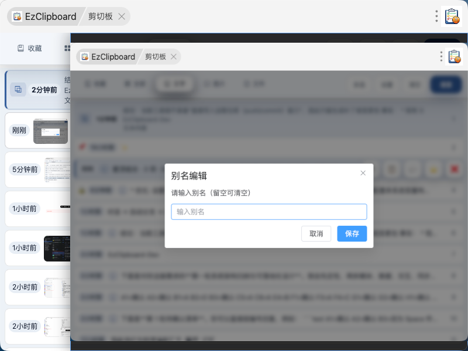Click the EzClipboard logo in the background window title

(17, 16)
